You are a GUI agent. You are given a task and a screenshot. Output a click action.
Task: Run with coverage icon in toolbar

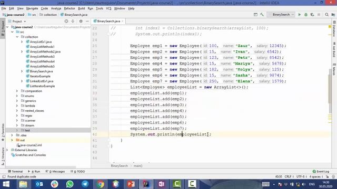pos(312,15)
